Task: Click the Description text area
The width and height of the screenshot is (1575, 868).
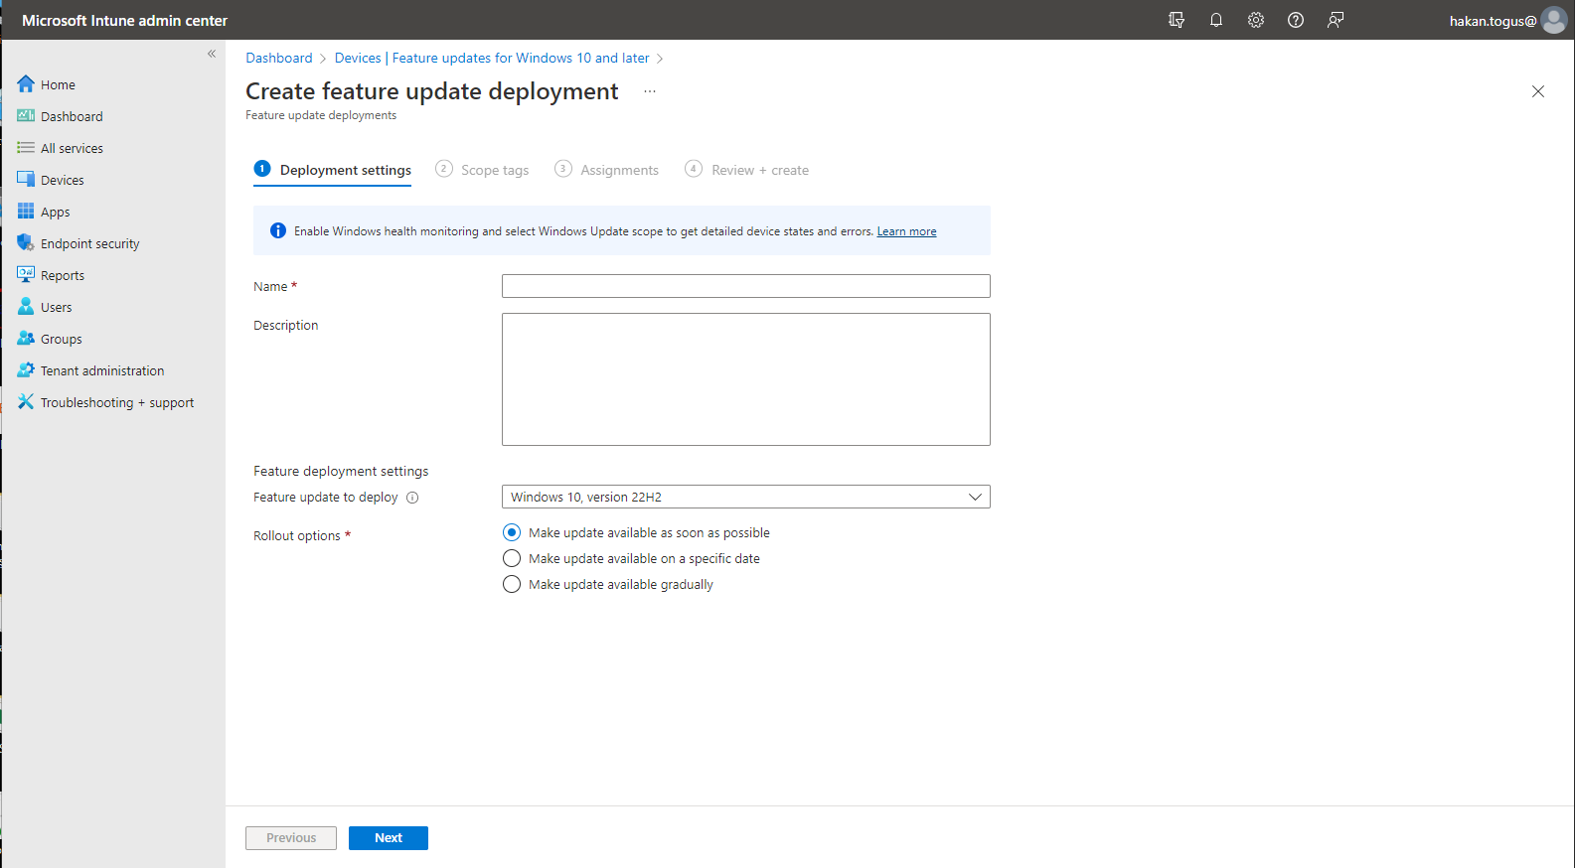Action: click(x=746, y=379)
